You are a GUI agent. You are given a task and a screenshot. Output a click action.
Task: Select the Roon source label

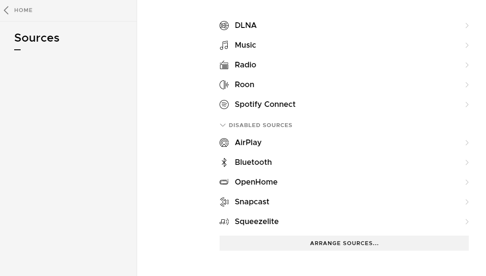click(x=244, y=85)
